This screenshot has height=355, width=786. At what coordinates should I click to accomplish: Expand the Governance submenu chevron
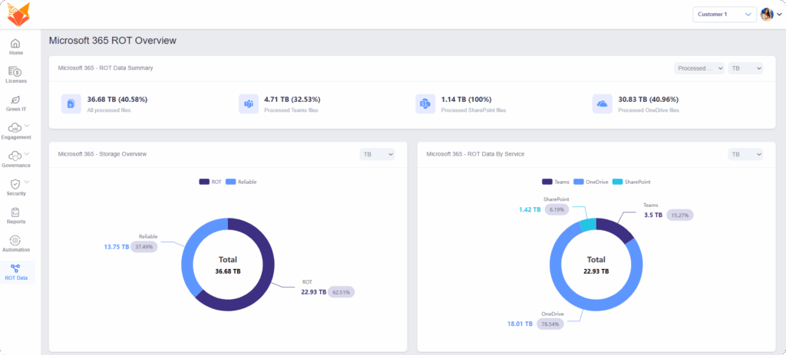tap(27, 153)
